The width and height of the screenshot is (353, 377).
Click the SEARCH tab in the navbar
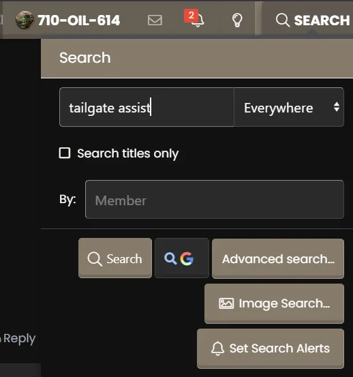pyautogui.click(x=313, y=20)
